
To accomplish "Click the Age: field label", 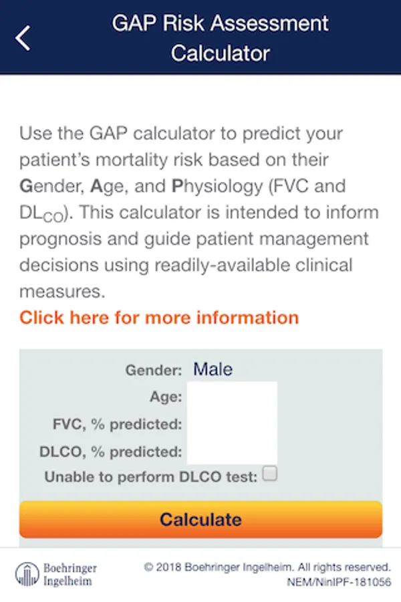I will pos(166,397).
